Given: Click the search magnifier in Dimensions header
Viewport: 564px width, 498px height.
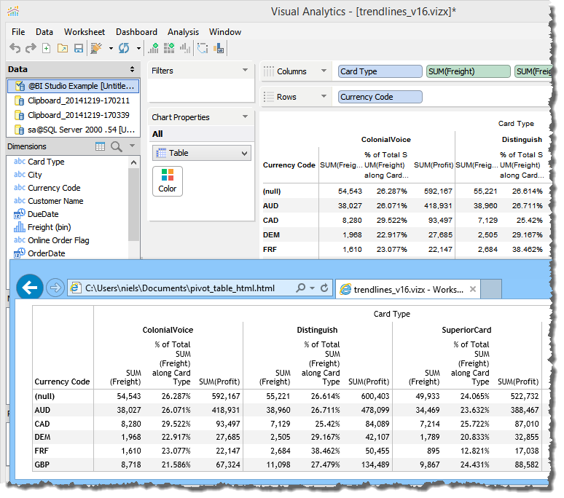Looking at the screenshot, I should 116,146.
